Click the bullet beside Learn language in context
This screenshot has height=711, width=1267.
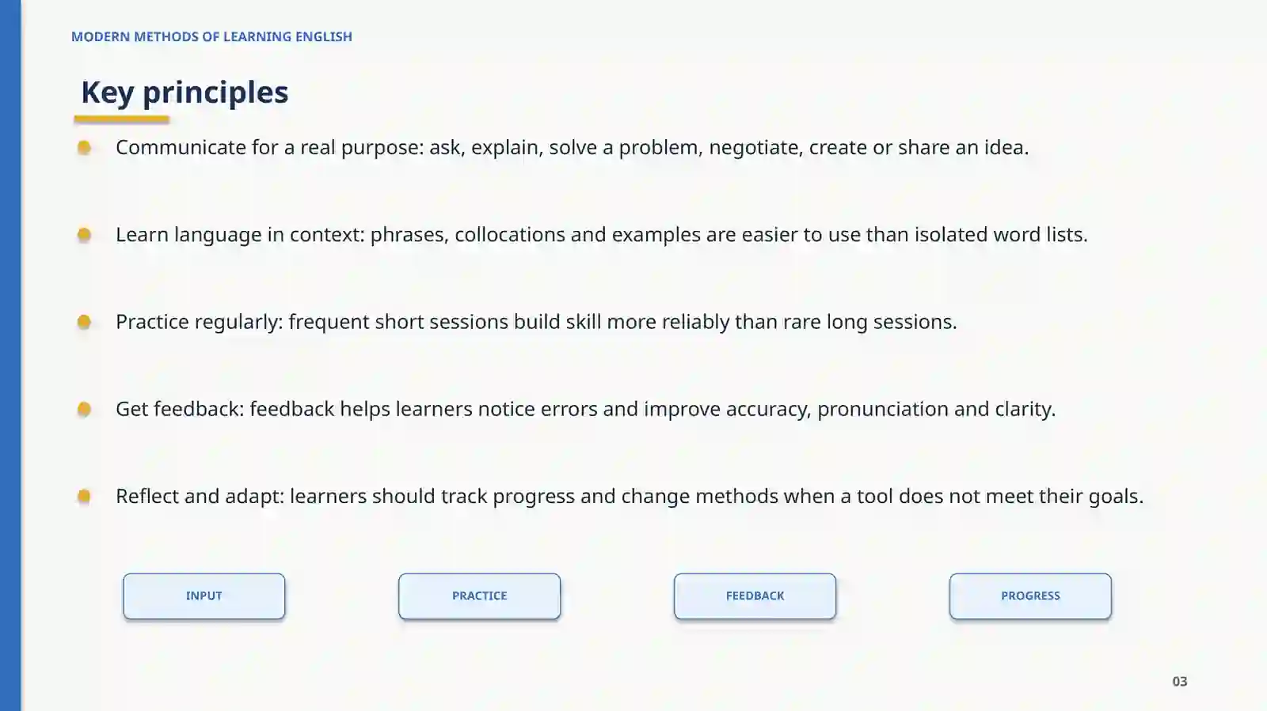84,235
